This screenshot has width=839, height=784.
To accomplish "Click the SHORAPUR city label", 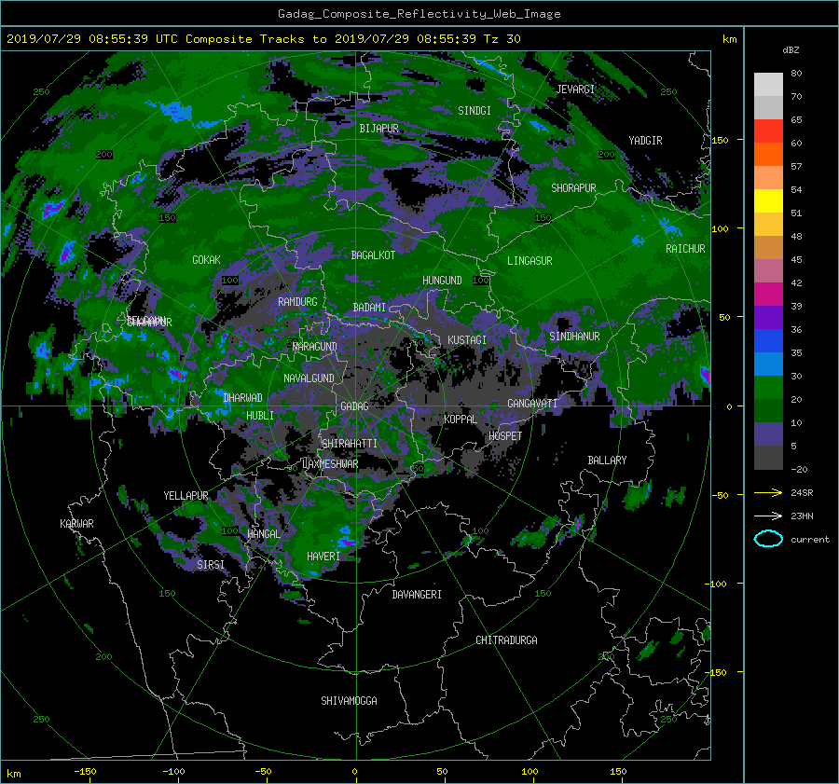I will (573, 188).
